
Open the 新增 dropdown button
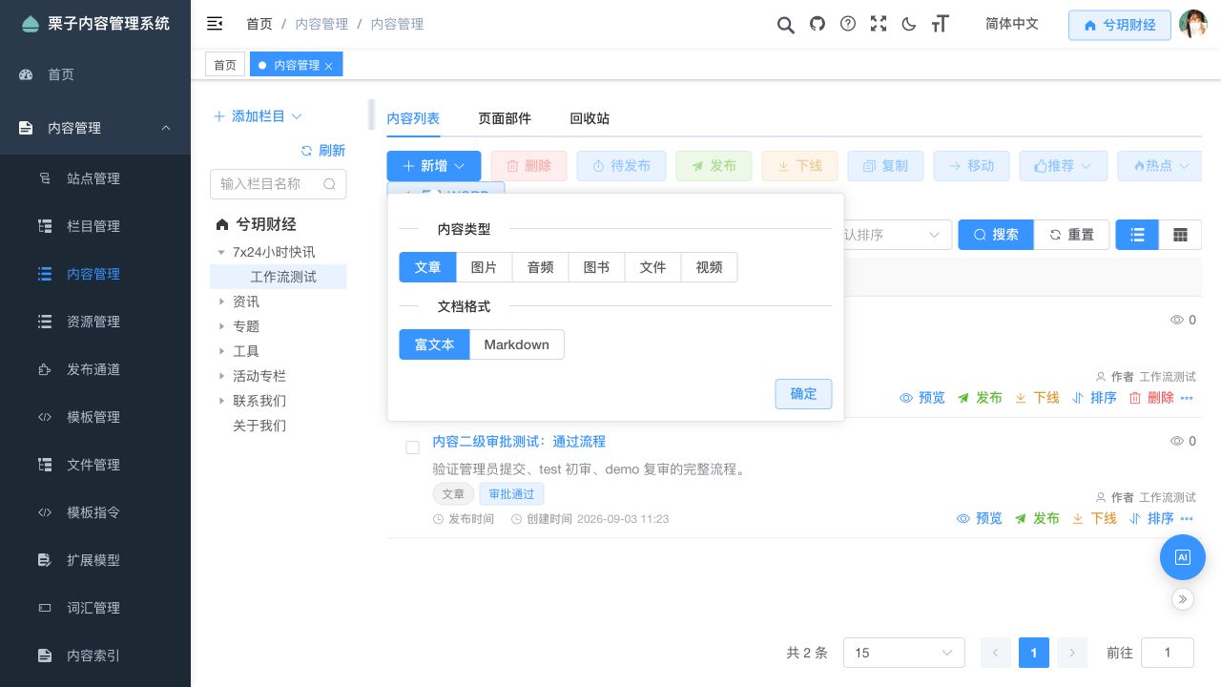[434, 166]
